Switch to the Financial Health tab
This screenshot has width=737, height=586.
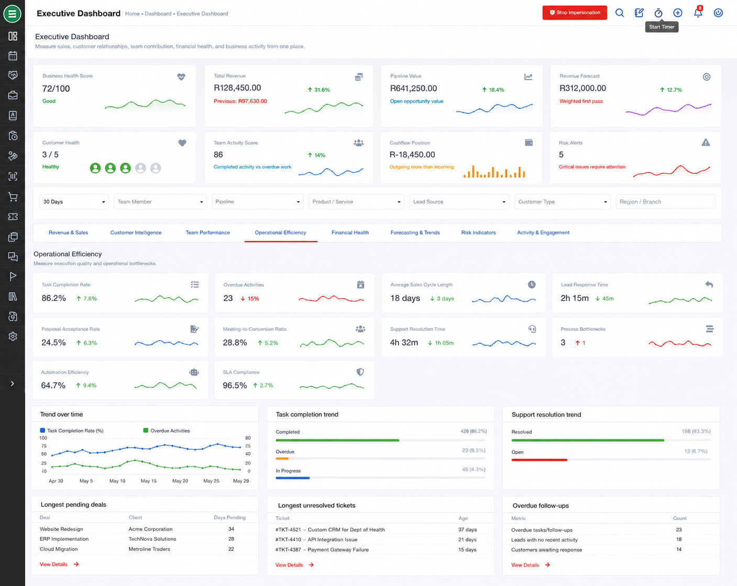(x=350, y=233)
